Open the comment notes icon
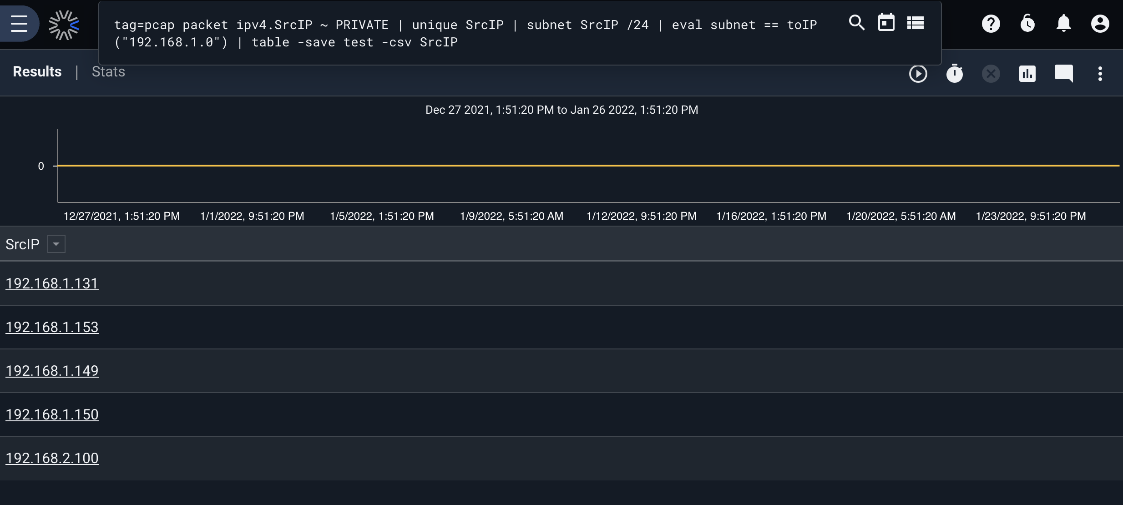Image resolution: width=1123 pixels, height=505 pixels. (x=1063, y=74)
